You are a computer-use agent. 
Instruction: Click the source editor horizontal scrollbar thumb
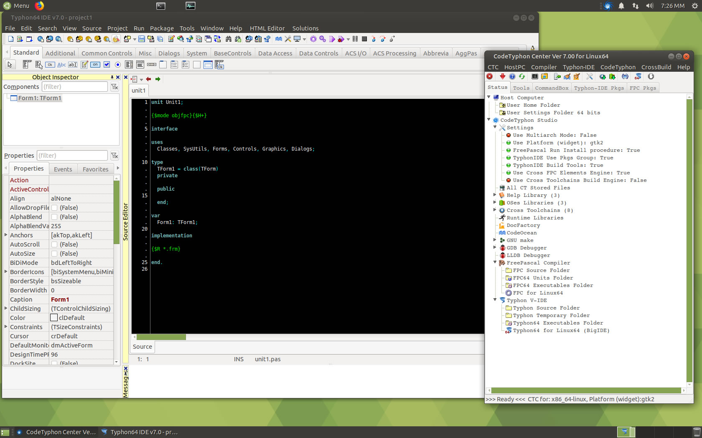161,337
